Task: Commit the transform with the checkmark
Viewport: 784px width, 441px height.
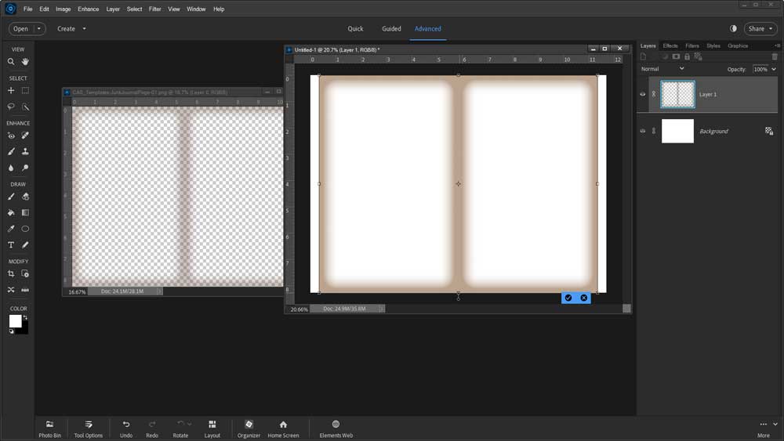Action: (568, 298)
